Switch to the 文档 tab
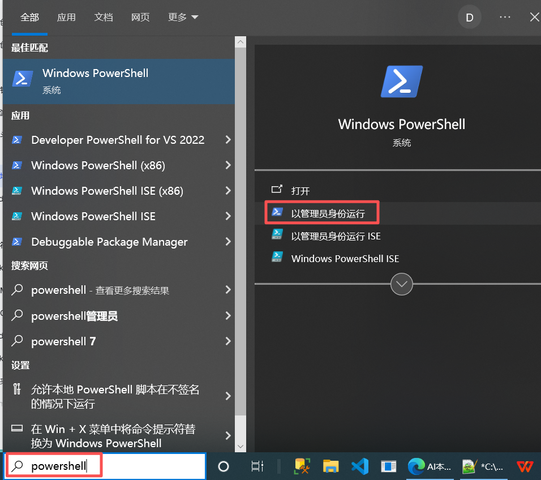 104,17
